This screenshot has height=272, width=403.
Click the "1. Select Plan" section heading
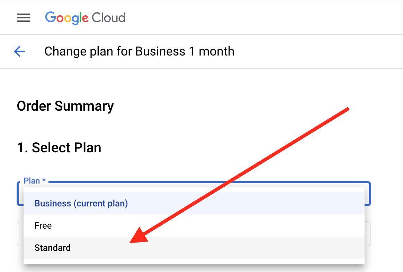59,147
